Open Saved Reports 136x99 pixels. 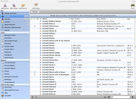coord(15,82)
